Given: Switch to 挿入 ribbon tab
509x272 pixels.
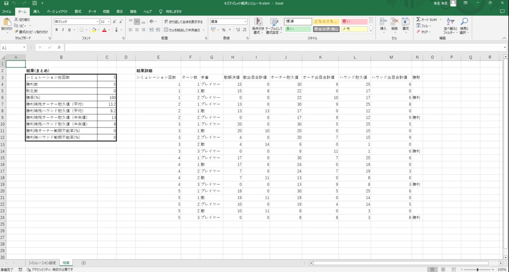Looking at the screenshot, I should tap(37, 11).
